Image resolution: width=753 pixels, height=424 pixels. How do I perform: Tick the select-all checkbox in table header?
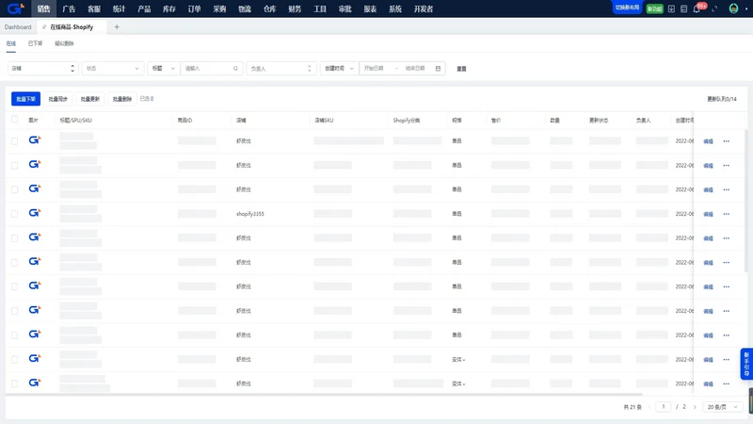pyautogui.click(x=14, y=120)
